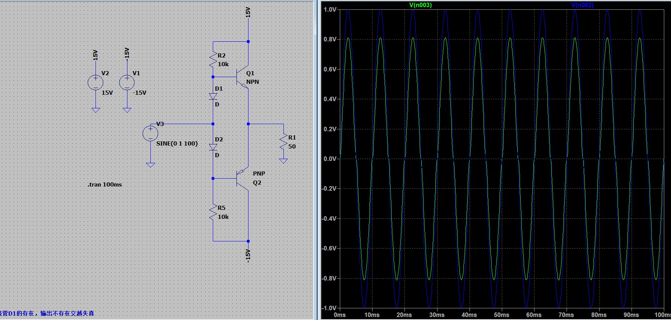Click the V1 voltage source symbol
671x320 pixels.
coord(127,82)
